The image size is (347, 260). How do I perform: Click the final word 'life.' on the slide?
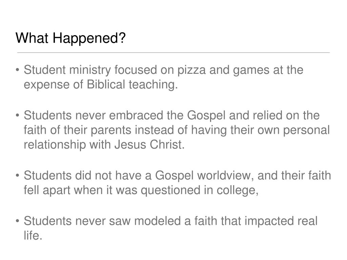coord(33,236)
